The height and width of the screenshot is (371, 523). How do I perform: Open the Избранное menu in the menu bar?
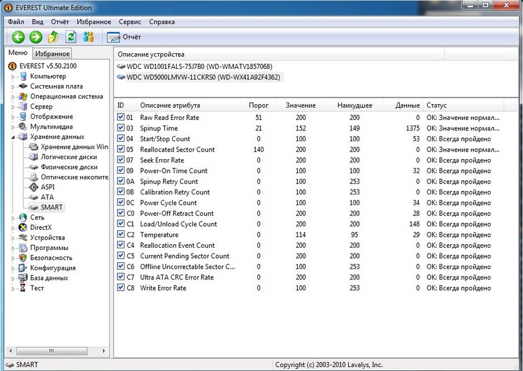94,22
